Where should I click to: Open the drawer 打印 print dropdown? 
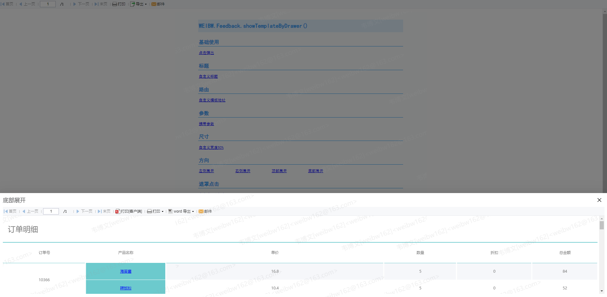pos(155,211)
